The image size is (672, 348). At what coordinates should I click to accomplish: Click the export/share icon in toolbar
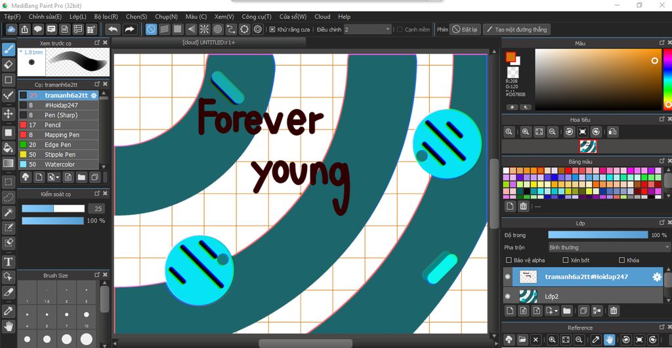pyautogui.click(x=25, y=29)
